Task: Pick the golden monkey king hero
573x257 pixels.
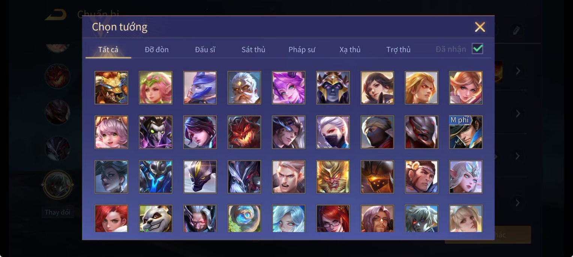Action: pyautogui.click(x=333, y=177)
